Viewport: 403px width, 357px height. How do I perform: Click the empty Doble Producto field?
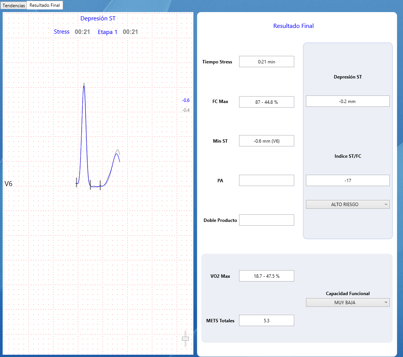[266, 220]
